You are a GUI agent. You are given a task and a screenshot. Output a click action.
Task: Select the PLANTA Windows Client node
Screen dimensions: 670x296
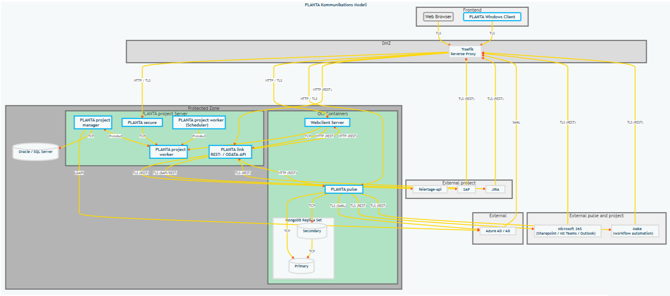[x=492, y=17]
